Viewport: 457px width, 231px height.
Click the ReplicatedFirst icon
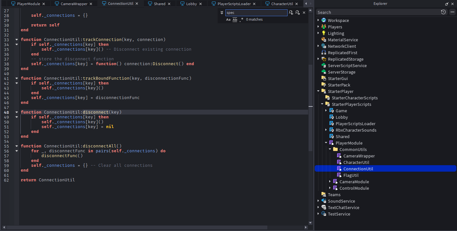pos(324,52)
